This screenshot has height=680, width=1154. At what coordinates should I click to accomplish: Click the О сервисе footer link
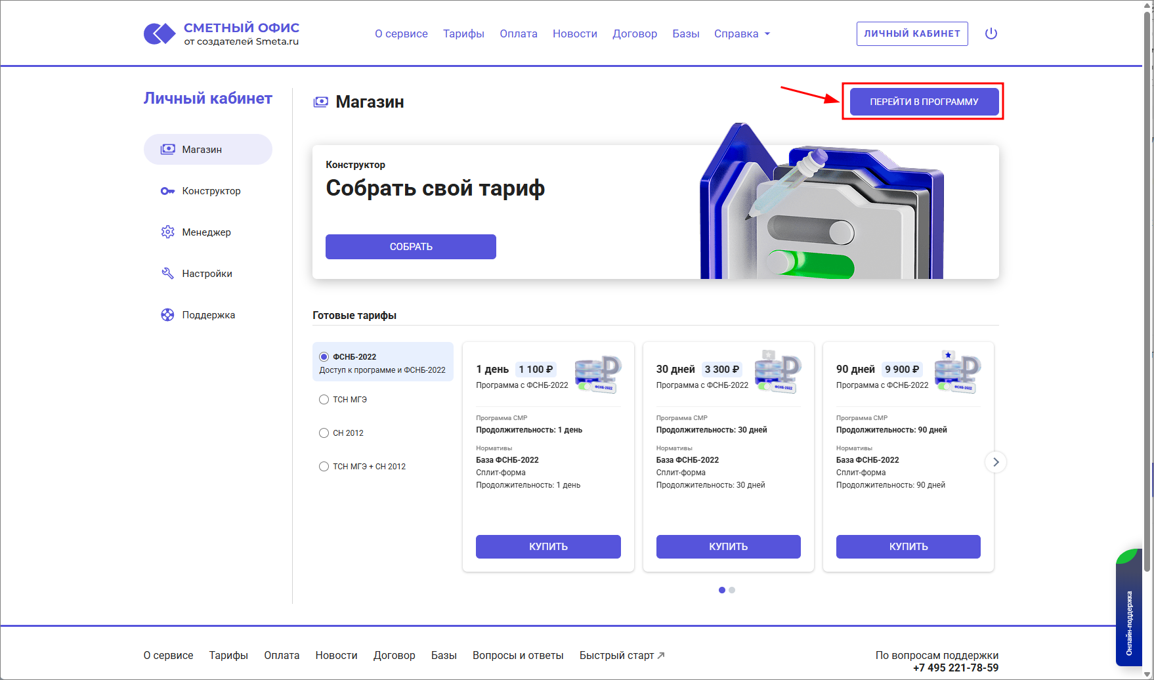[x=169, y=655]
